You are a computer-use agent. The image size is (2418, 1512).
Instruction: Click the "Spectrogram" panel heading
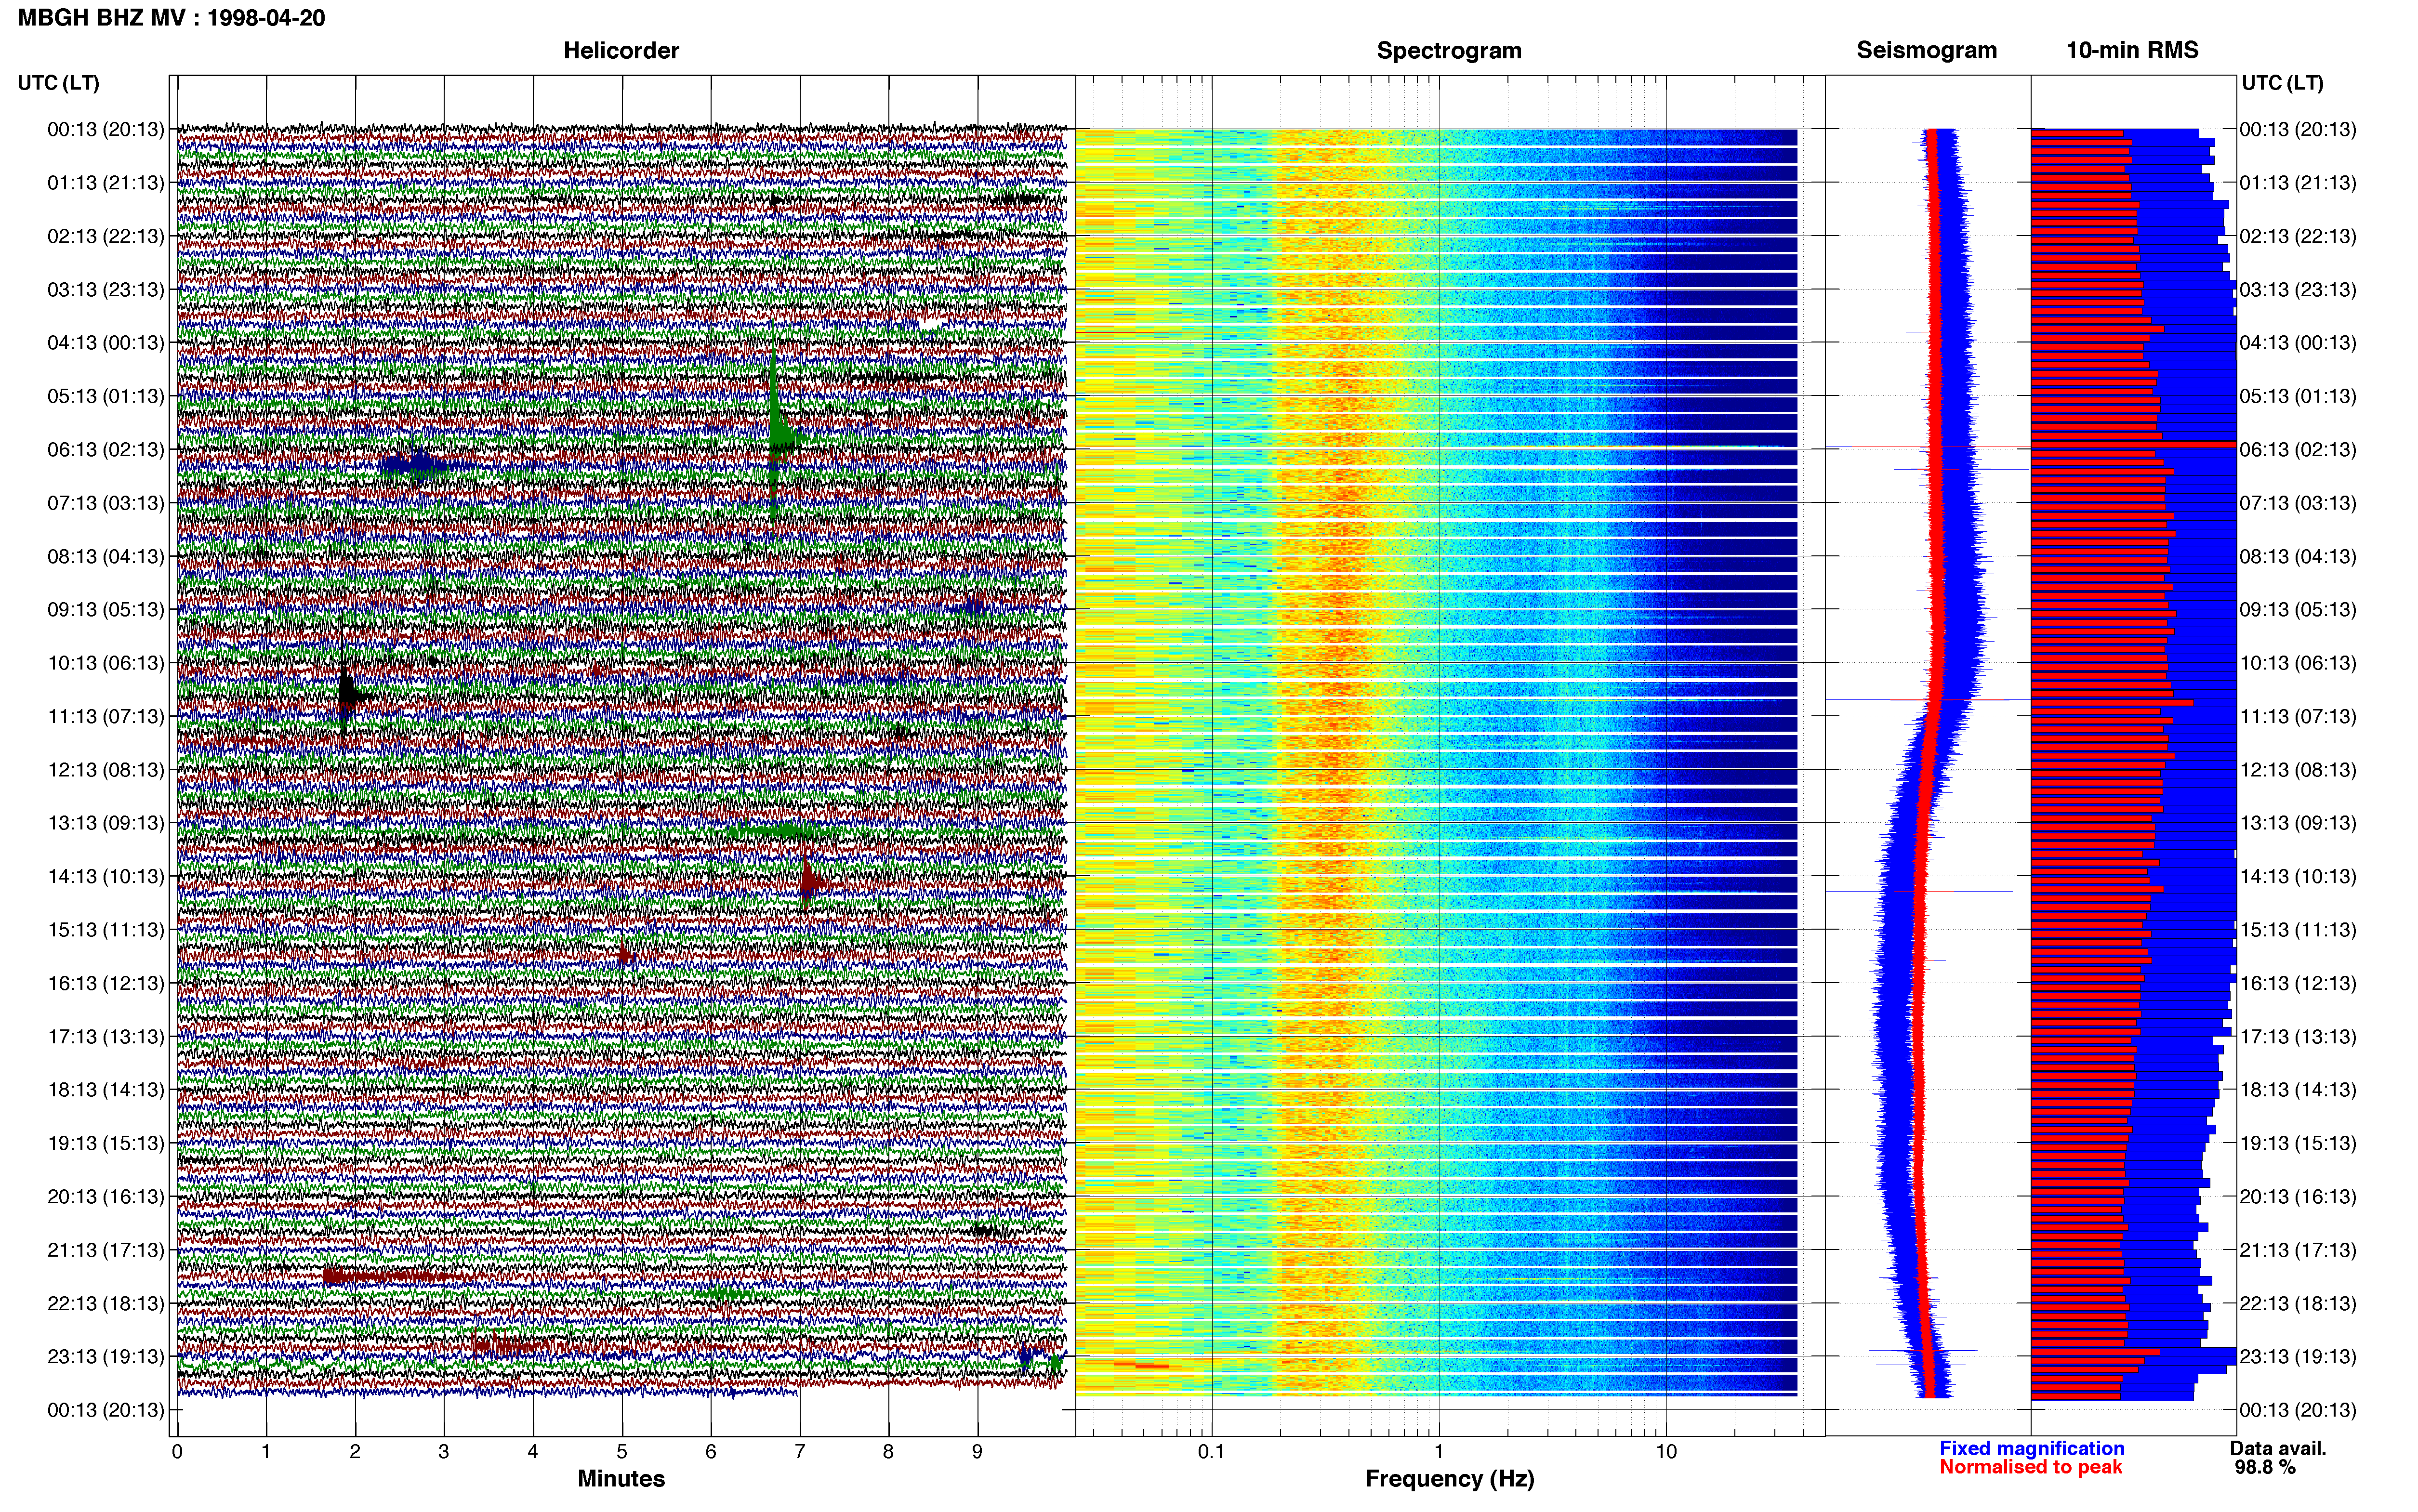click(x=1449, y=50)
